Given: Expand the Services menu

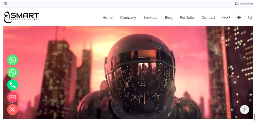Looking at the screenshot, I should coord(150,18).
